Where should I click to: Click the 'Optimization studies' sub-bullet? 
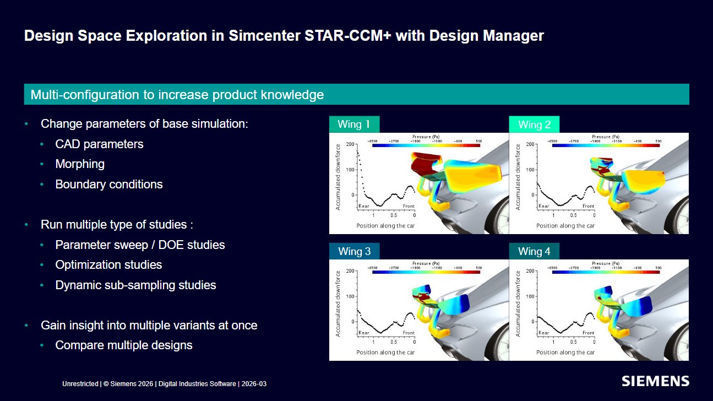(109, 265)
